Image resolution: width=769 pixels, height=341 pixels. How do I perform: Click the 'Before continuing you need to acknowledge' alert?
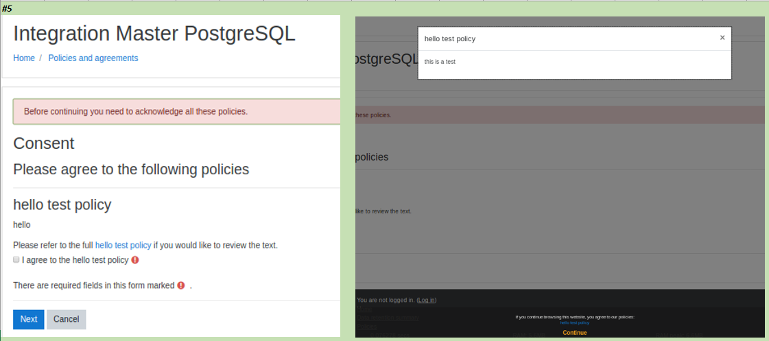[176, 111]
